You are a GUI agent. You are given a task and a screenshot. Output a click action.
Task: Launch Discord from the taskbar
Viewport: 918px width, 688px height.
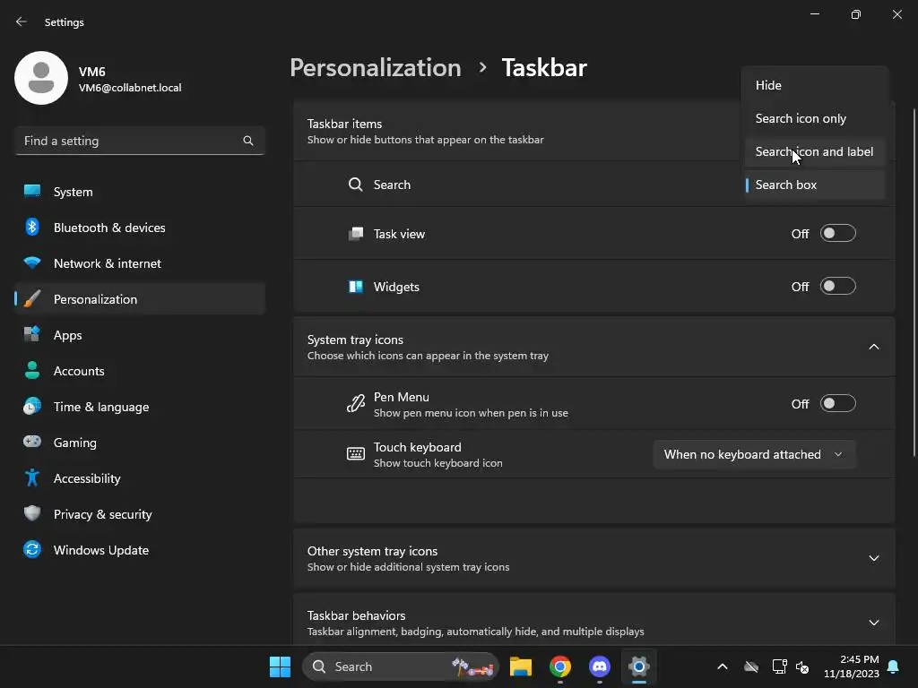600,666
